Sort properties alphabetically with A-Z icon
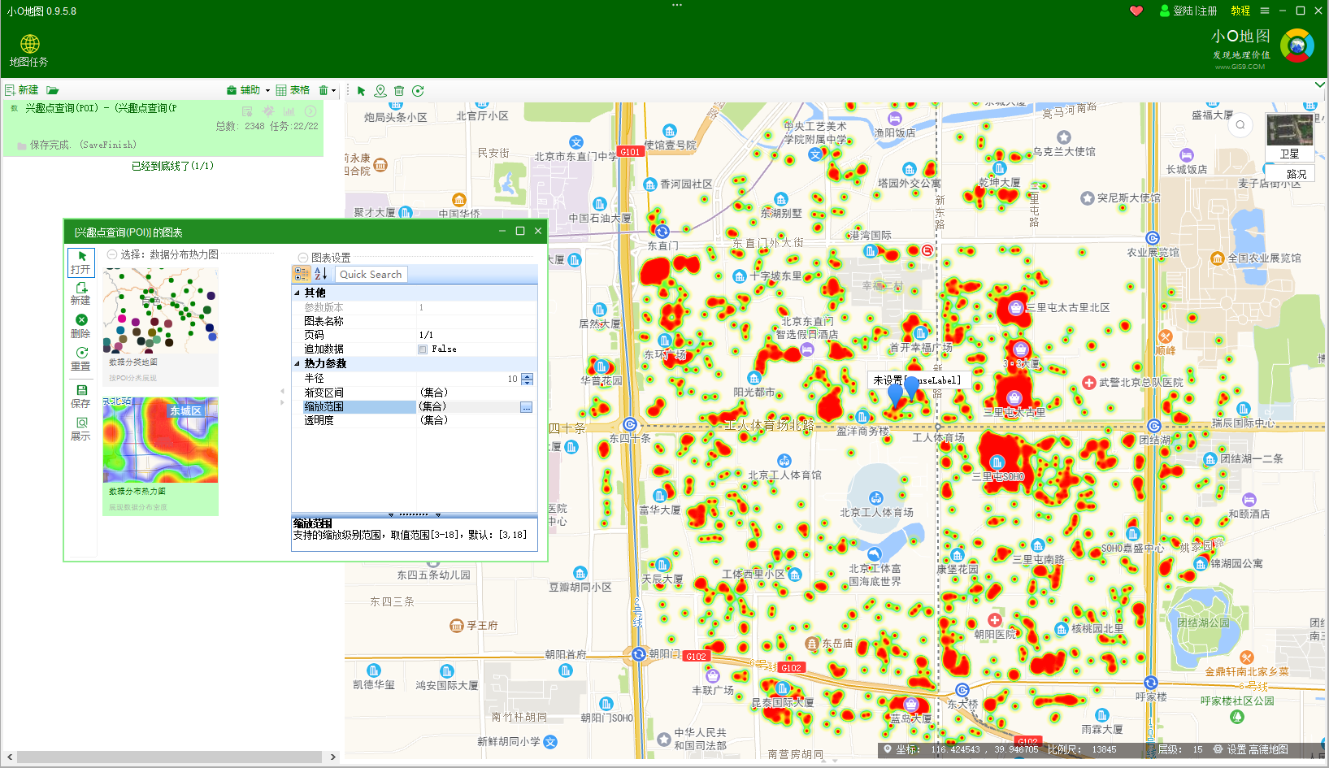This screenshot has width=1329, height=768. [320, 275]
